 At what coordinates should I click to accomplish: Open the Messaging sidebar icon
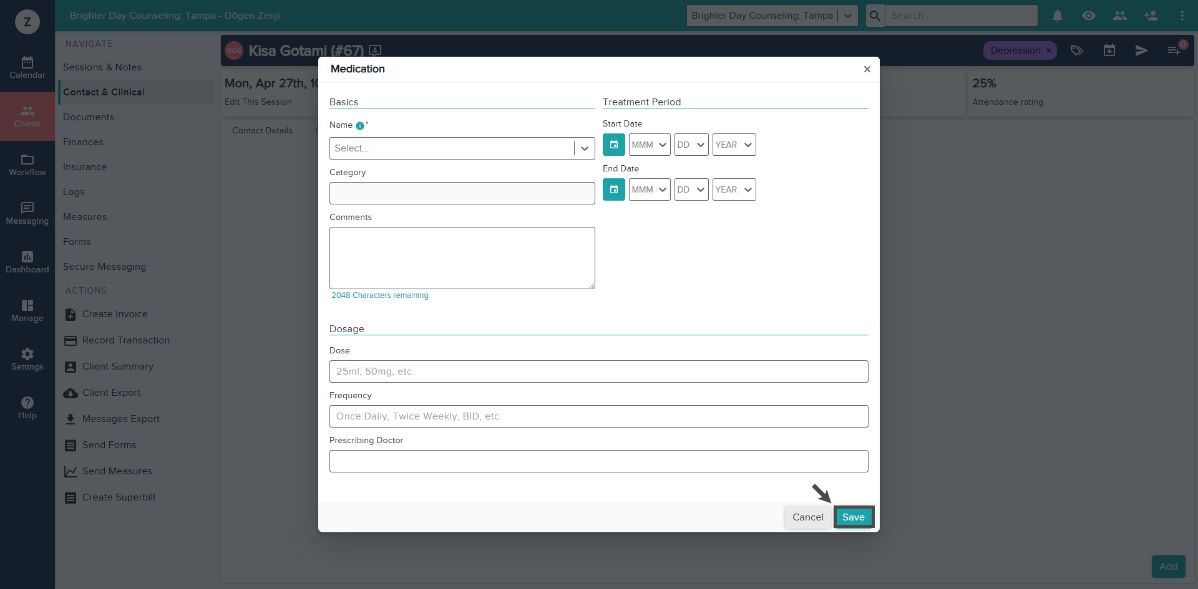click(27, 214)
